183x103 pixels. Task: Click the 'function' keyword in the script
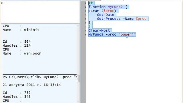coord(97,7)
